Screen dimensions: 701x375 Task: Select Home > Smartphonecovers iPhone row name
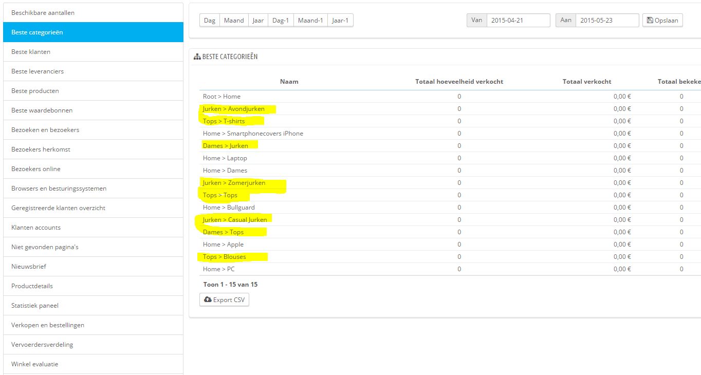253,134
